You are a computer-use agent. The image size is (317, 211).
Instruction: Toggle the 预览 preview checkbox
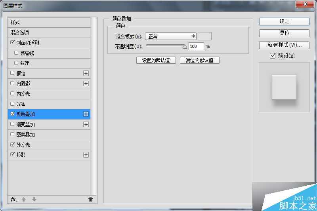273,56
